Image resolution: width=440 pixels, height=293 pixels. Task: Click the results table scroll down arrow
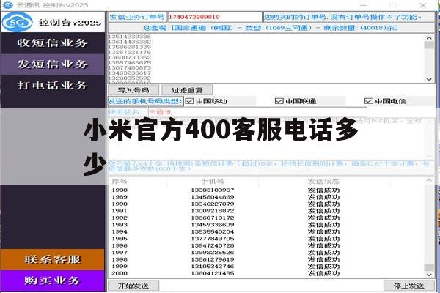coord(429,275)
